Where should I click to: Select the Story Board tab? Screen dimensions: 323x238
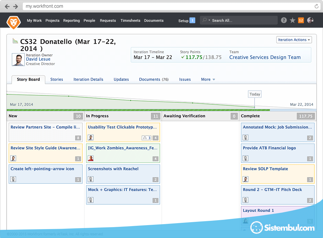(28, 80)
